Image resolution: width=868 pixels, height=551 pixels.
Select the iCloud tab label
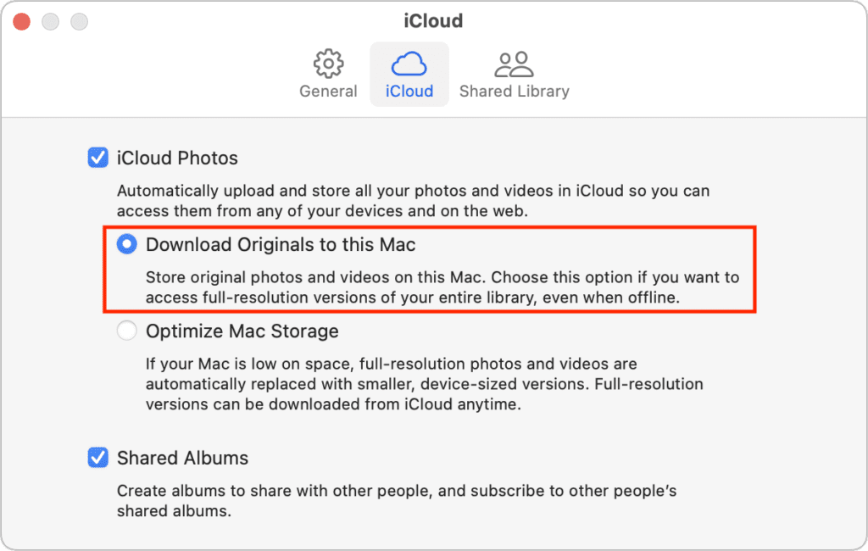click(x=409, y=91)
